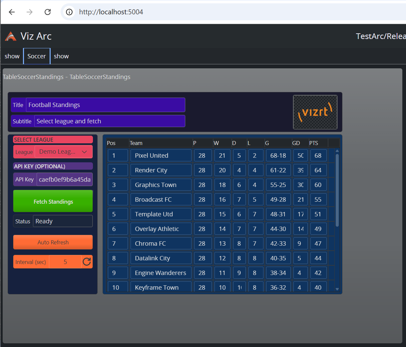Click the Subtitle input field

click(109, 121)
